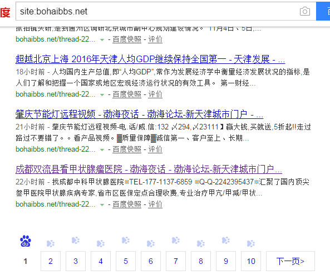Image resolution: width=330 pixels, height=275 pixels.
Task: Click the paw icon above page 4
Action: click(x=101, y=243)
